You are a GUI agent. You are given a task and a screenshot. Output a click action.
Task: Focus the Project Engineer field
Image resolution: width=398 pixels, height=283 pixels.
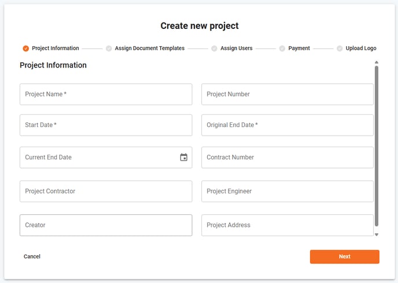[288, 191]
